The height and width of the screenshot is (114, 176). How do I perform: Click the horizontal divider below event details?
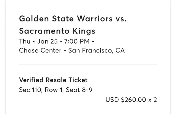pos(88,65)
